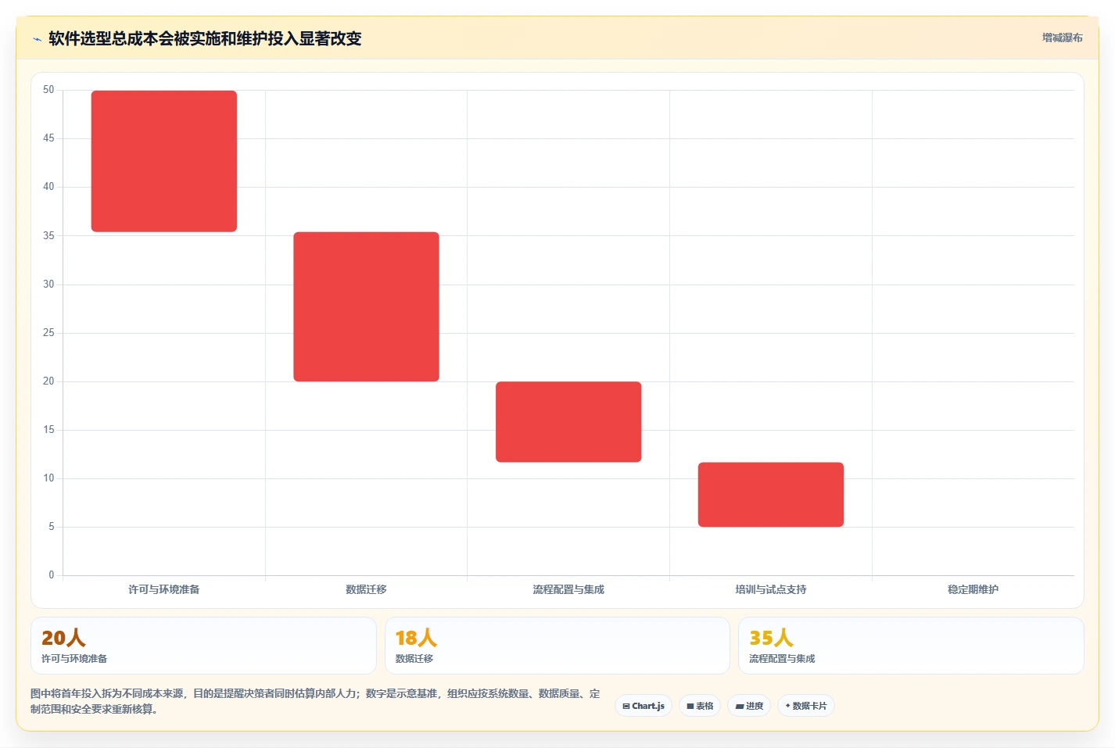Click the chart title 软件选型总成本会被实施和维护投入显著改变
1115x748 pixels.
pyautogui.click(x=205, y=38)
